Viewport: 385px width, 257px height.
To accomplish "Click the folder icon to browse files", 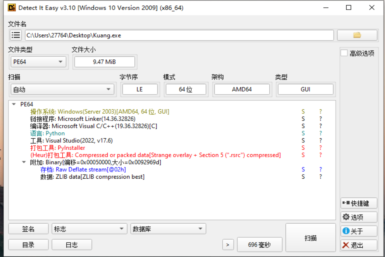I will coord(357,35).
